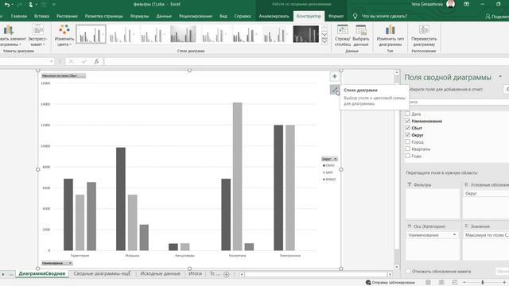The height and width of the screenshot is (286, 509).
Task: Uncheck the Наименование field checkbox
Action: (x=408, y=121)
